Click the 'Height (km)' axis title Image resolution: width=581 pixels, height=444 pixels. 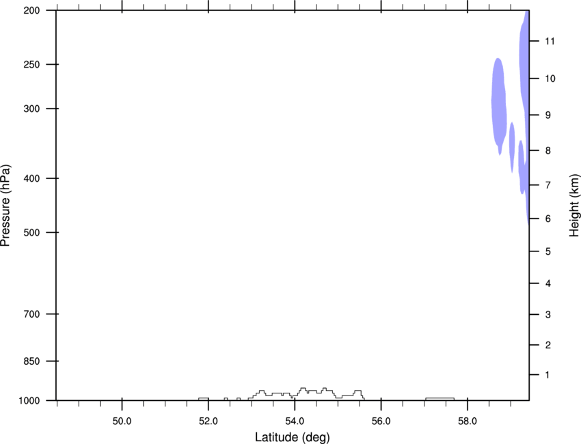tap(574, 205)
